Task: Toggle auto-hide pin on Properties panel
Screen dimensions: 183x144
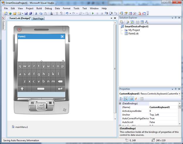Action: tap(176, 89)
